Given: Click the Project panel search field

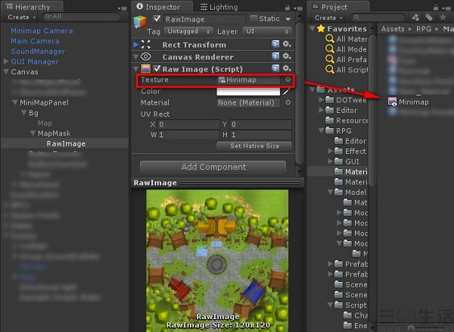Looking at the screenshot, I should pos(378,17).
